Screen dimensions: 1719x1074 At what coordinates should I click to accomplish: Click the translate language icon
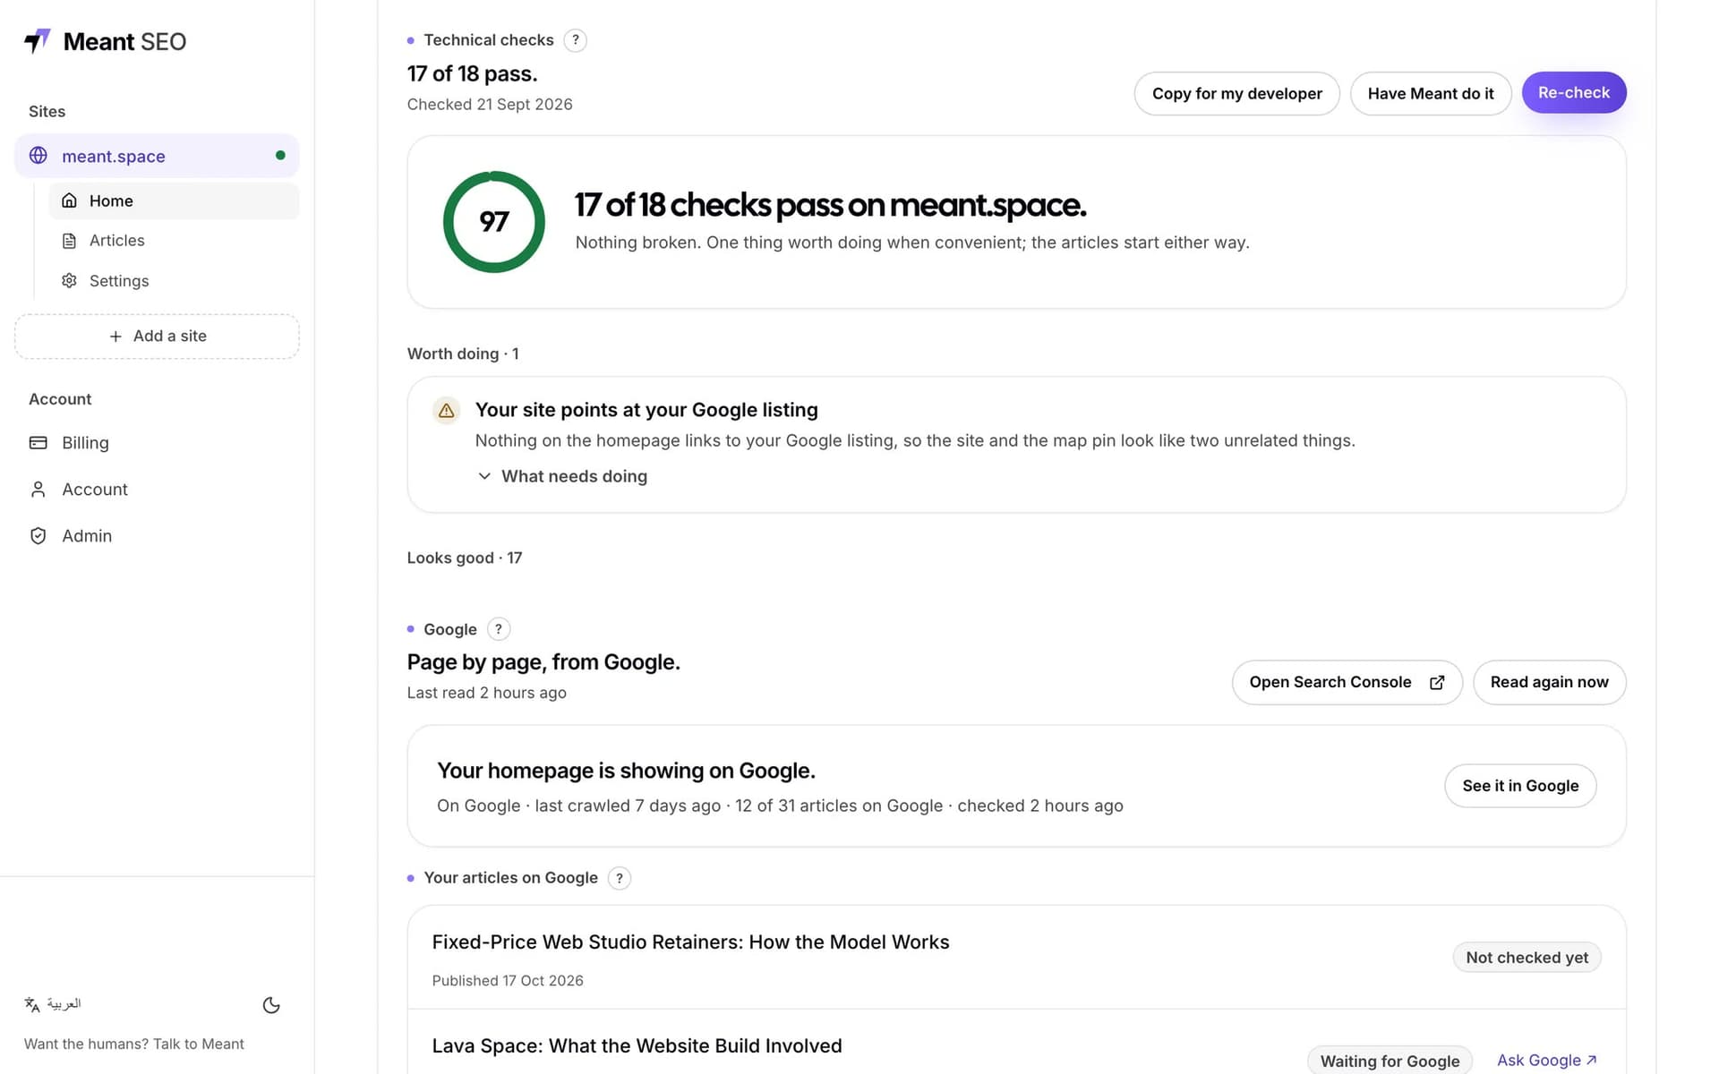coord(32,1004)
